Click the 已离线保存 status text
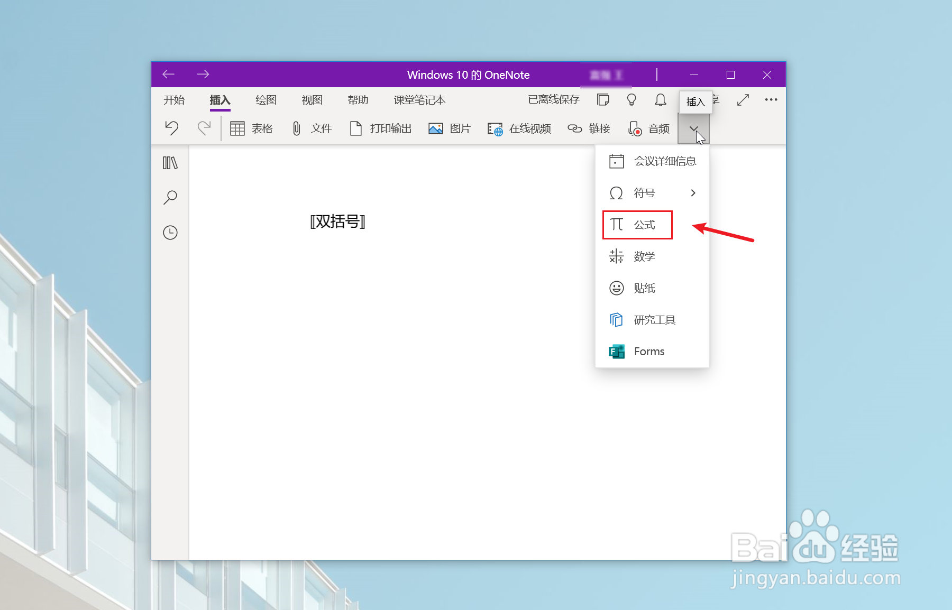This screenshot has height=610, width=952. click(x=554, y=99)
